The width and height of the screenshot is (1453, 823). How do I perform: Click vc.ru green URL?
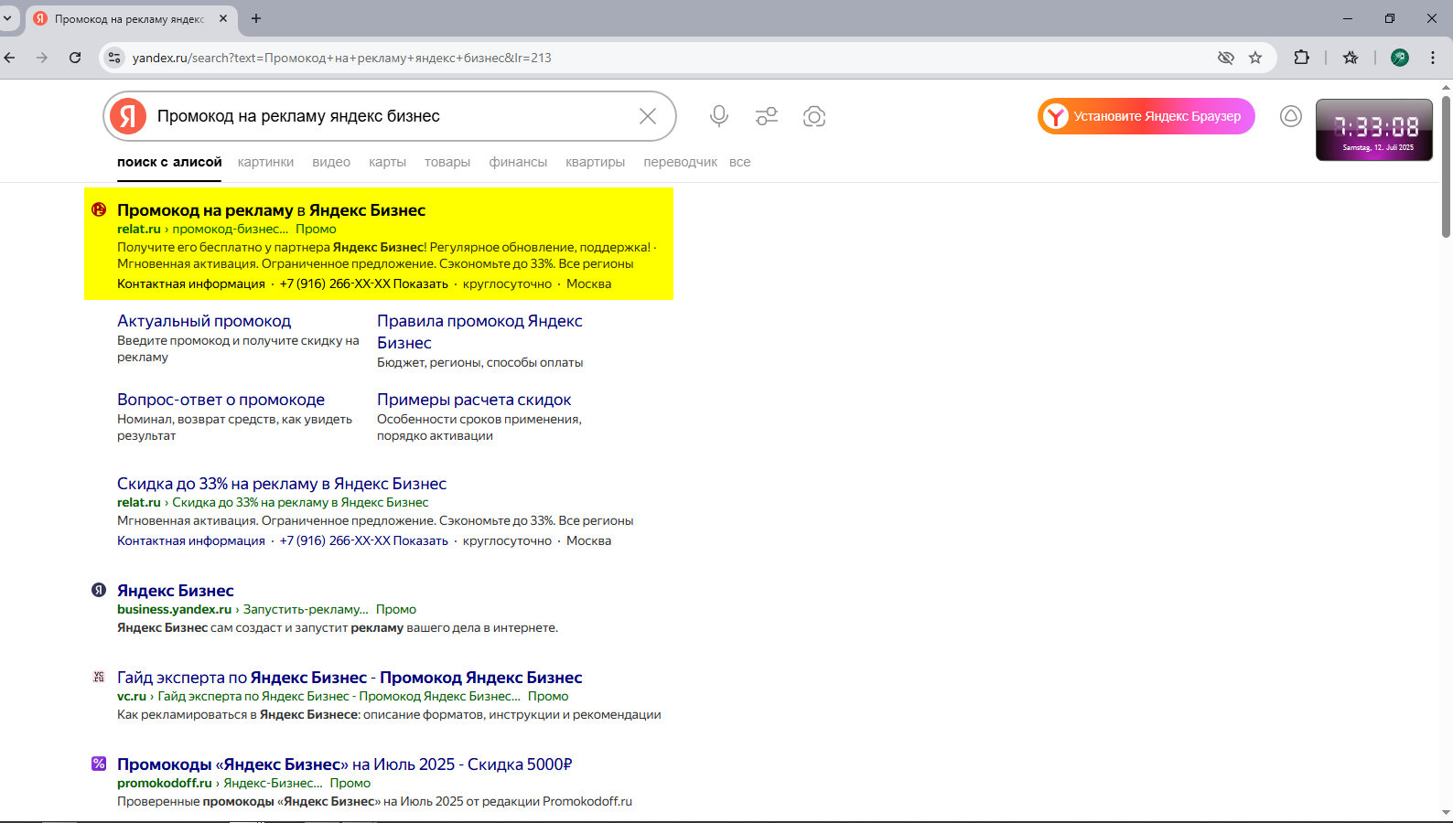tap(132, 696)
